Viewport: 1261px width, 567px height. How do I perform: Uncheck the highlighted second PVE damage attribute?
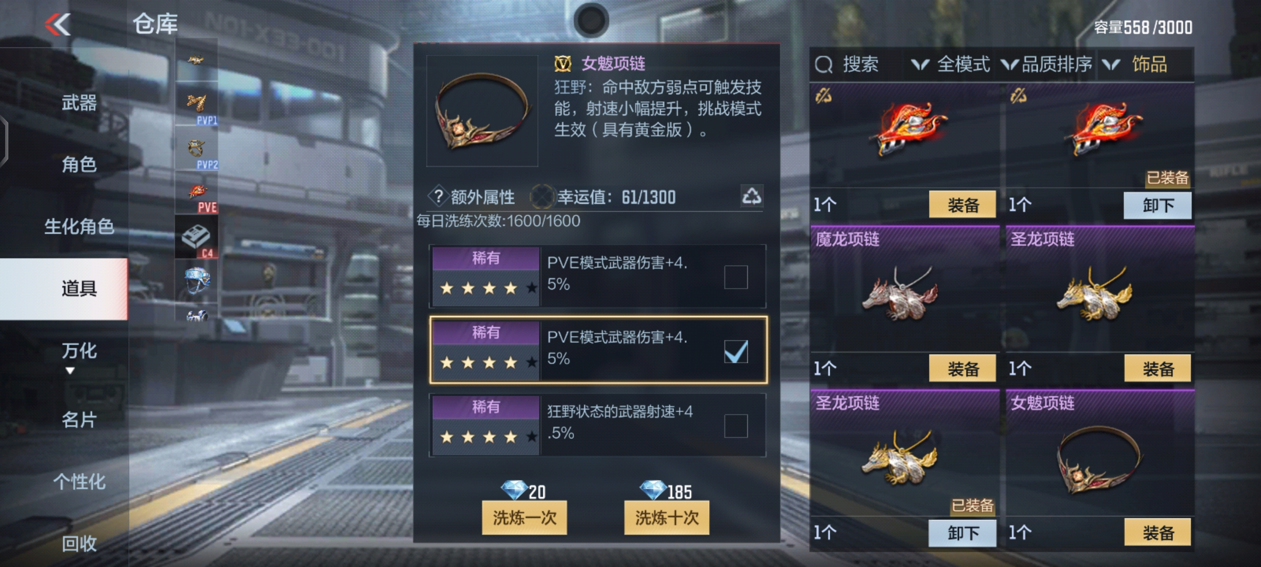pos(736,351)
